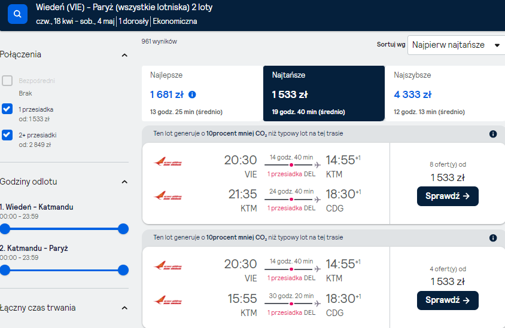
Task: Check the Bezpośredni checkbox
Action: coord(7,81)
